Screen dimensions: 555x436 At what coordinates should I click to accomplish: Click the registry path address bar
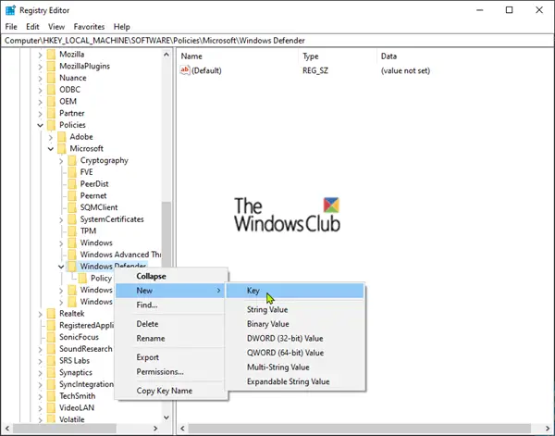[277, 41]
